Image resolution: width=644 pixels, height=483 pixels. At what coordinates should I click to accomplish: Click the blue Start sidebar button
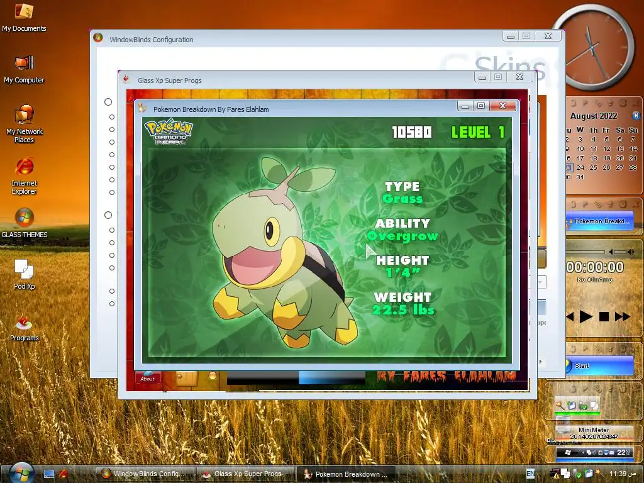[599, 365]
